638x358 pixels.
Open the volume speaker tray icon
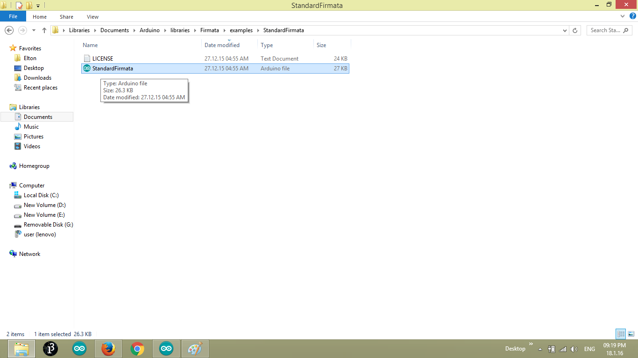click(x=574, y=349)
